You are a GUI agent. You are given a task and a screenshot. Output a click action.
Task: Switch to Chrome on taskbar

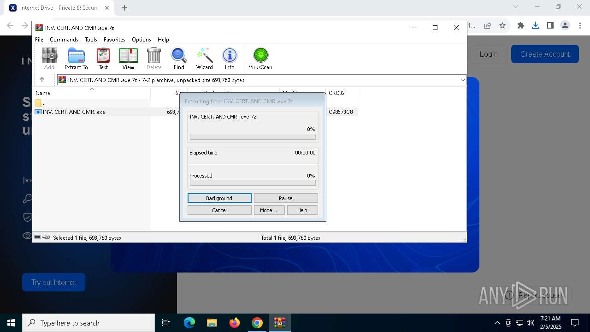[257, 323]
